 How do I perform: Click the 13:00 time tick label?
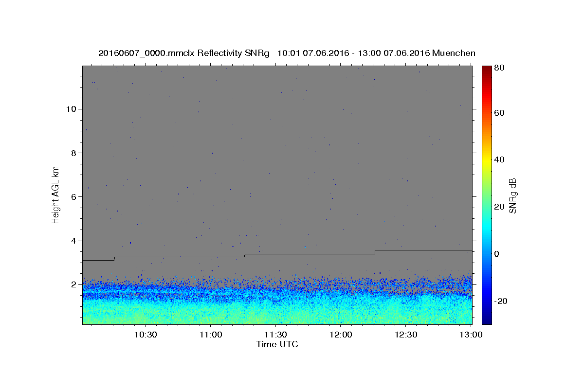pos(471,335)
